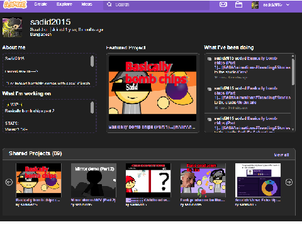The image size is (302, 227).
Task: Click the previous arrow in Shared Projects carousel
Action: 9,182
